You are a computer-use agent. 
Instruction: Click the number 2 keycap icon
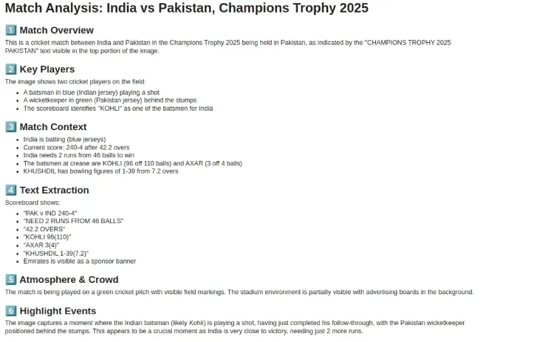pyautogui.click(x=11, y=69)
